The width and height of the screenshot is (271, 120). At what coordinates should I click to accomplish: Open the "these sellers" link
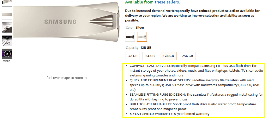click(x=167, y=2)
